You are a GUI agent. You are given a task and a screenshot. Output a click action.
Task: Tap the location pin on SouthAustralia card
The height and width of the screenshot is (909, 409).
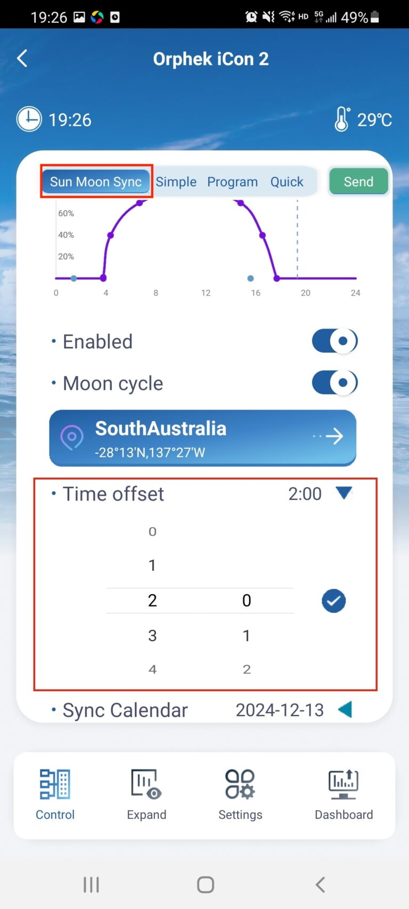(72, 438)
